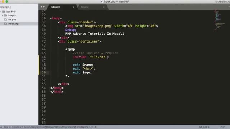Click the closing html tag on line 55
Screen dimensions: 230x129
[x=57, y=92]
